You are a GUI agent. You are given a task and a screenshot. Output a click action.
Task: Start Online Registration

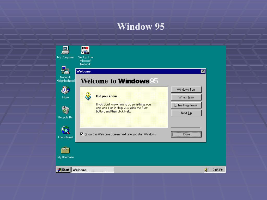(186, 105)
